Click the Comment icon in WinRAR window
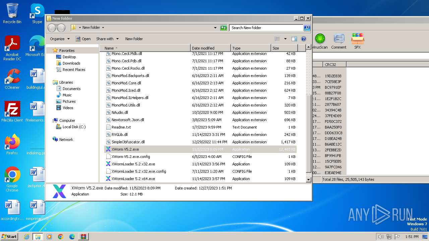The height and width of the screenshot is (241, 429). pos(339,42)
